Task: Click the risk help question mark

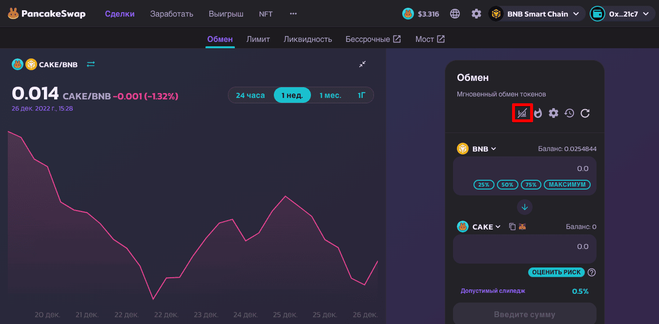Action: (592, 272)
